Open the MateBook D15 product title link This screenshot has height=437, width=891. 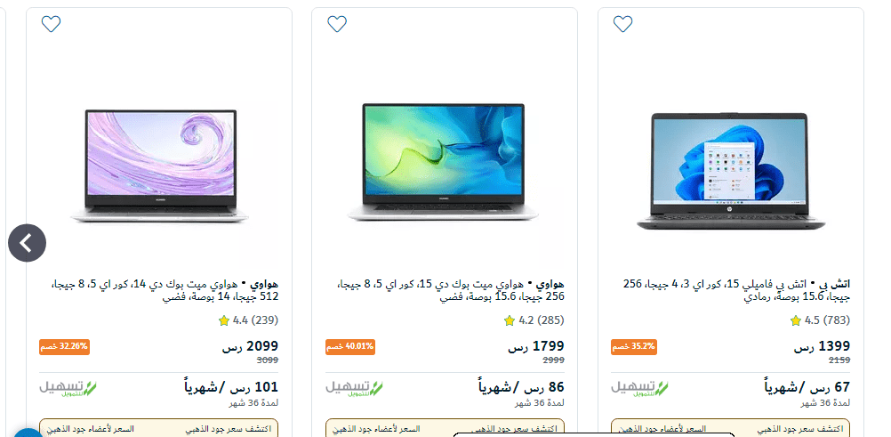click(451, 289)
